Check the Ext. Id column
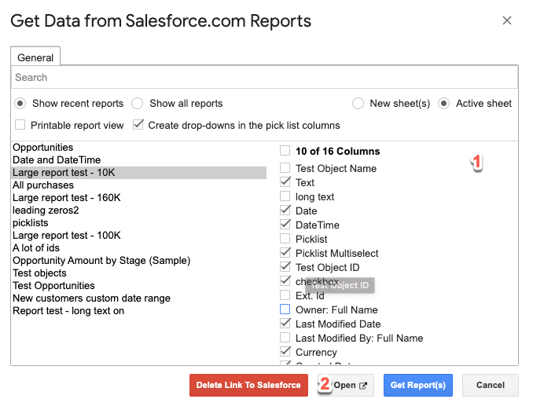This screenshot has height=410, width=533. tap(285, 295)
